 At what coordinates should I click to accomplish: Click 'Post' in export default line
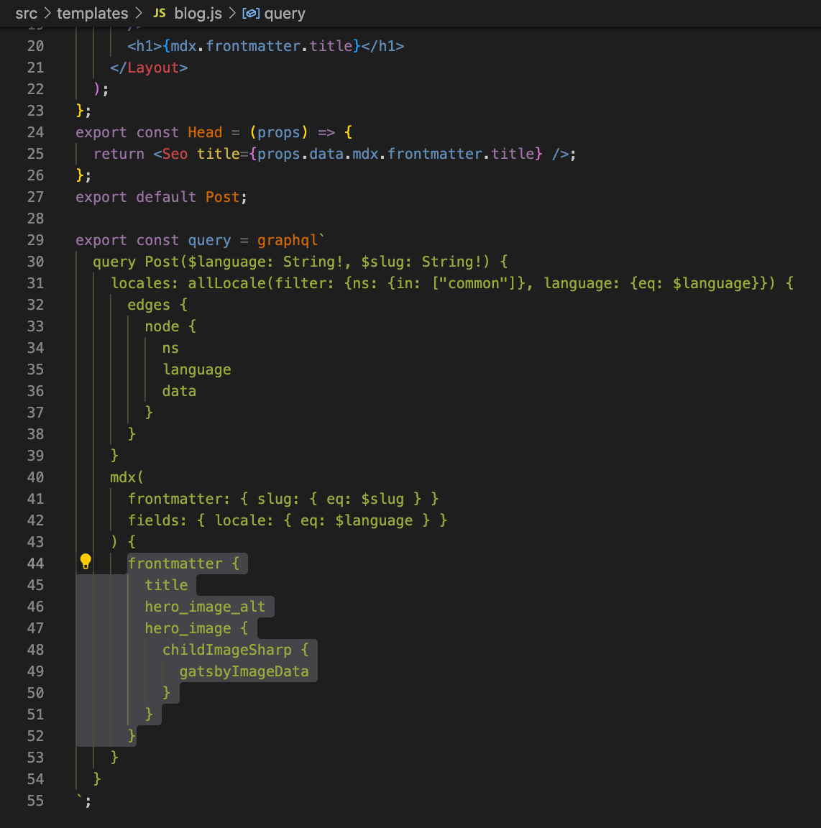click(222, 197)
